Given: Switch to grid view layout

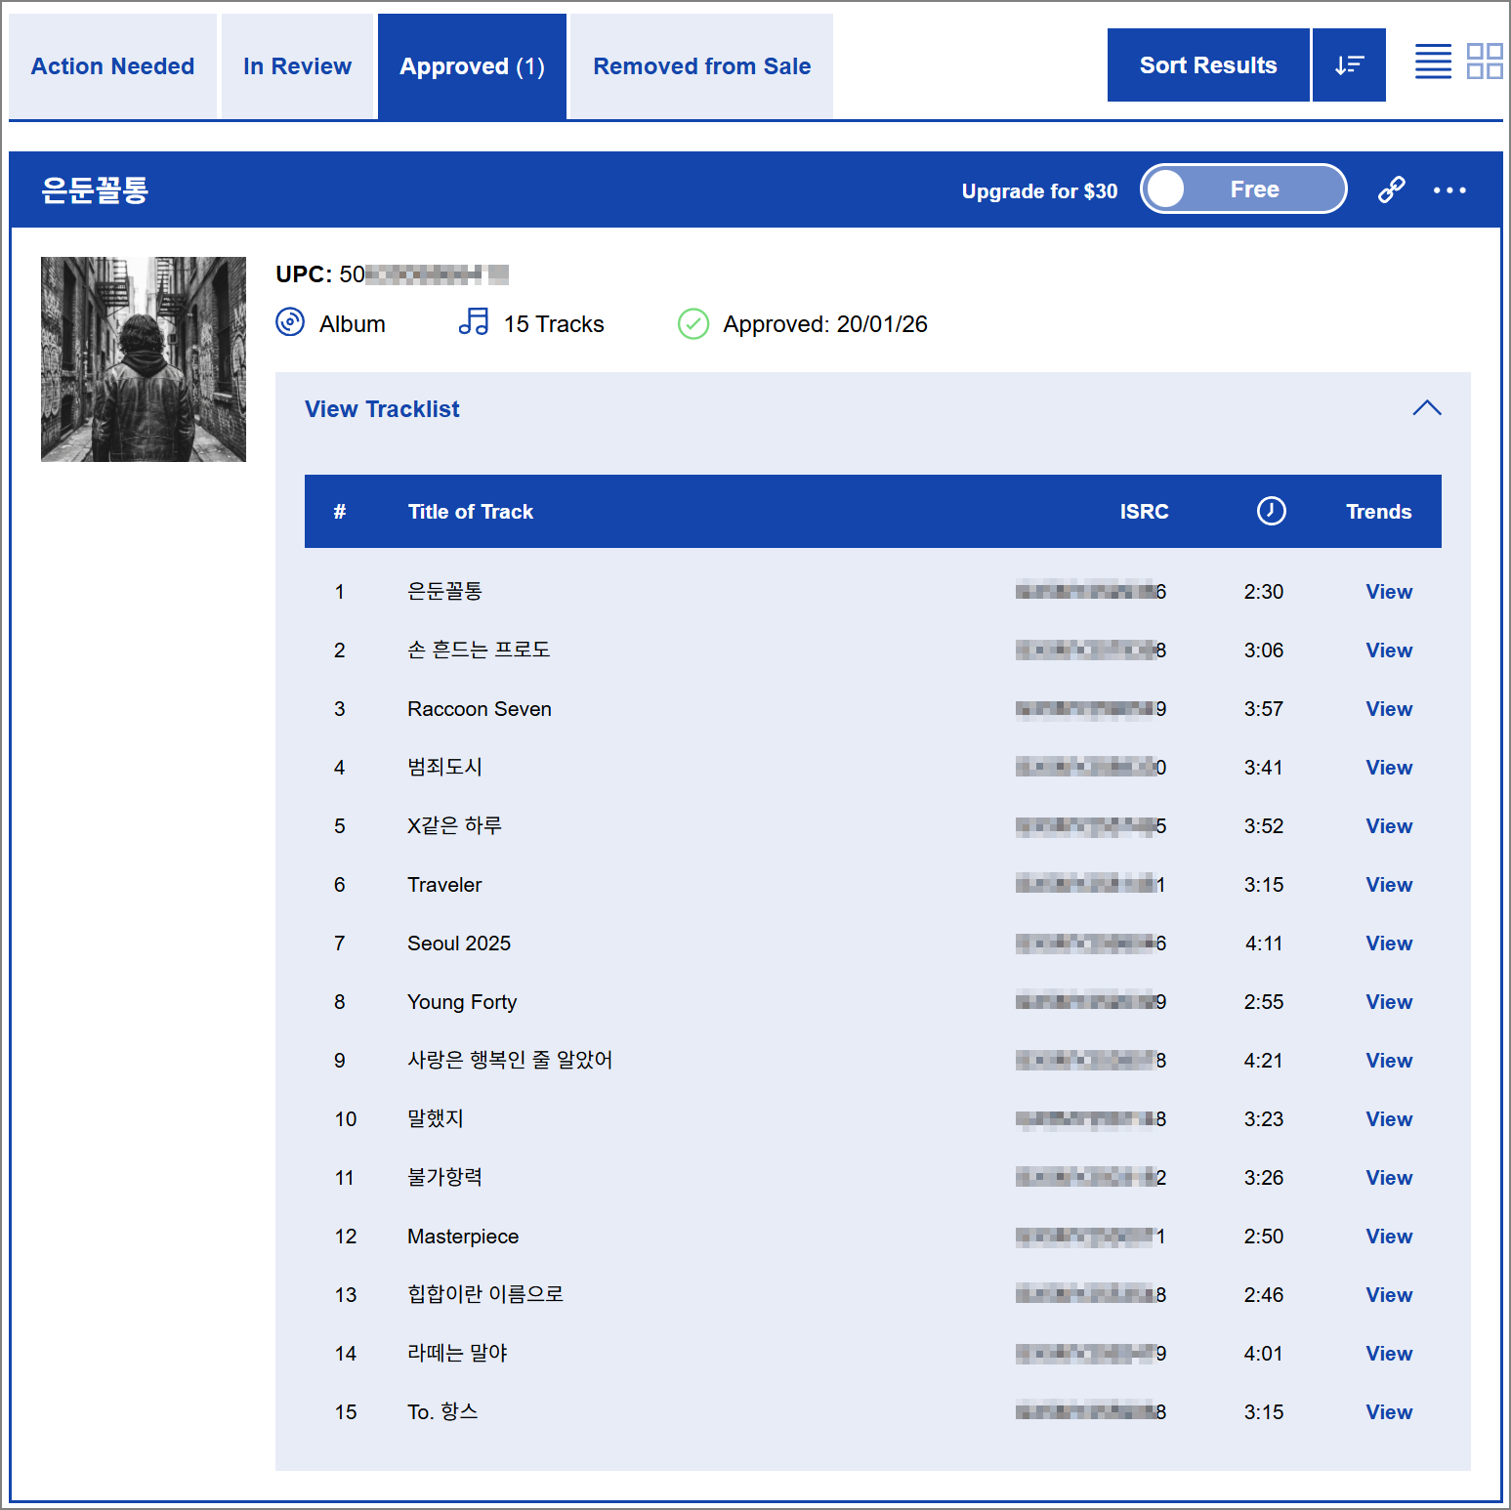Looking at the screenshot, I should click(x=1484, y=62).
